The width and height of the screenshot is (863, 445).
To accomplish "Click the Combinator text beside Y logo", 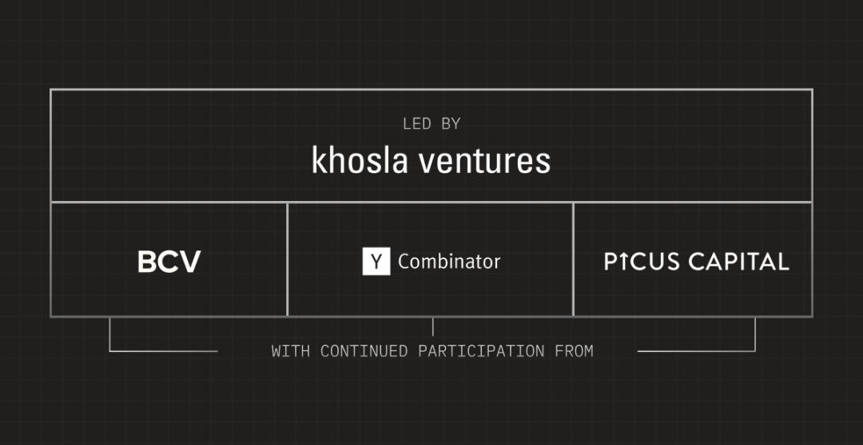I will click(449, 262).
